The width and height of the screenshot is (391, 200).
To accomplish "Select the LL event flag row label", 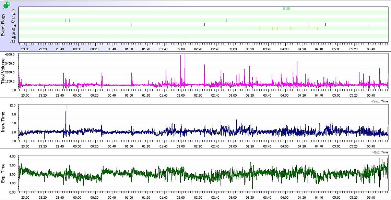I will click(14, 14).
